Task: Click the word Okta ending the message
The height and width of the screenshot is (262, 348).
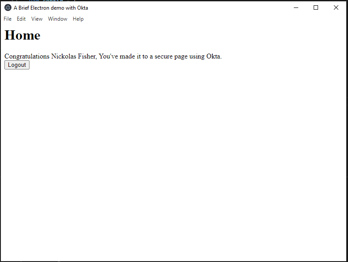Action: point(214,56)
